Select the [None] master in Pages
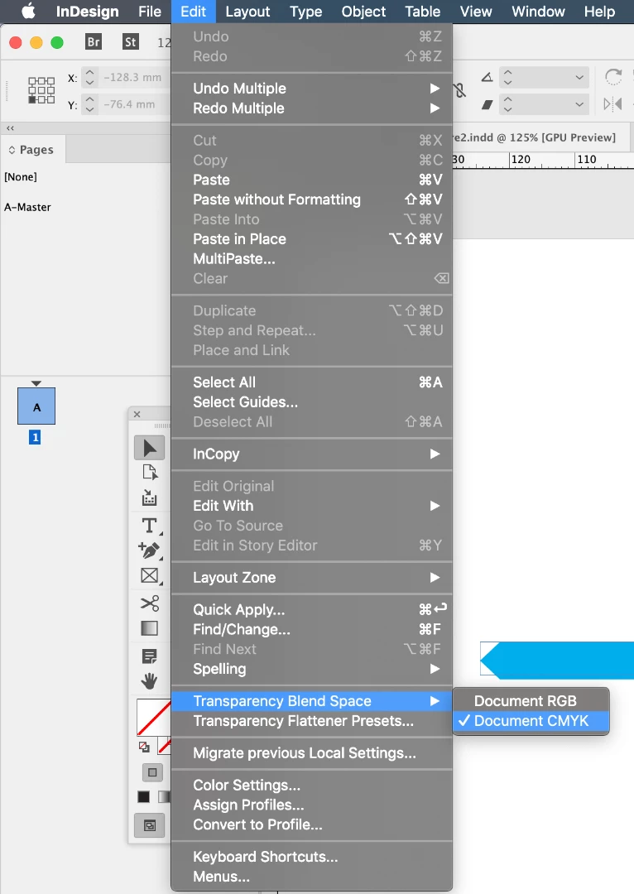This screenshot has width=634, height=894. point(21,177)
